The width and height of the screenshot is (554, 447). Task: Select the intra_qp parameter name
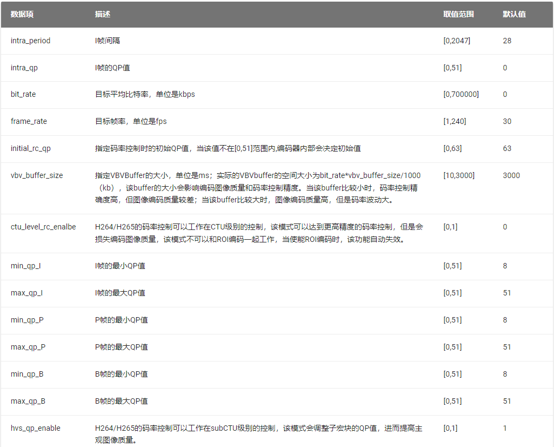coord(24,68)
